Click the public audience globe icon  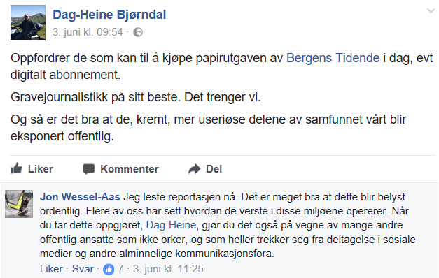coord(138,32)
